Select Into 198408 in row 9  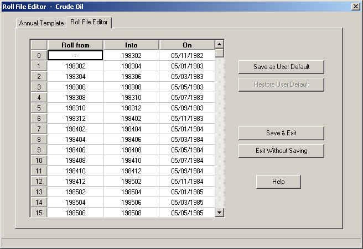click(131, 150)
